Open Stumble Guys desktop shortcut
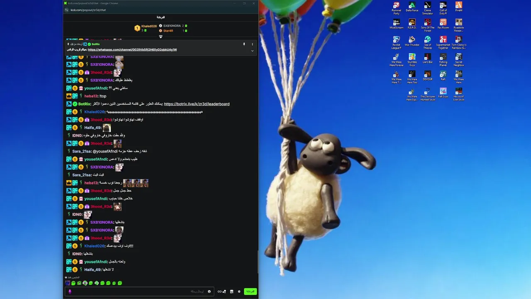This screenshot has height=299, width=531. (412, 60)
